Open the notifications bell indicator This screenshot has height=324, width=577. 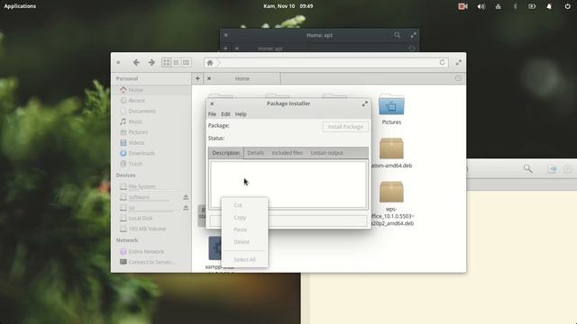pyautogui.click(x=549, y=6)
